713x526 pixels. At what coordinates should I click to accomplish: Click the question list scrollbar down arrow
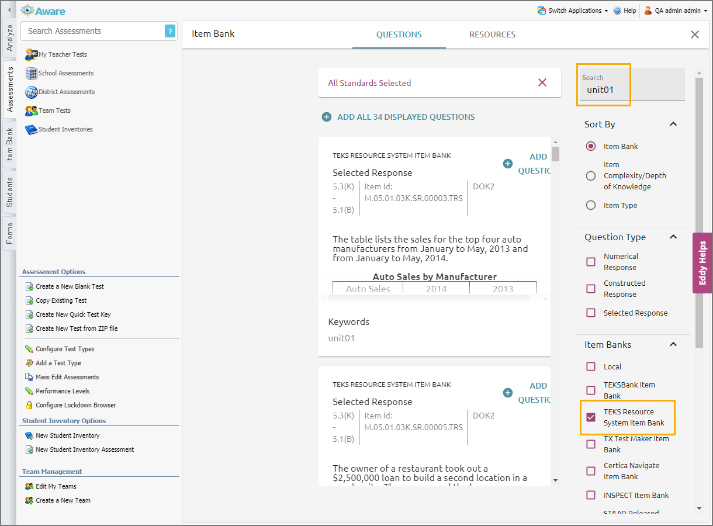coord(555,480)
